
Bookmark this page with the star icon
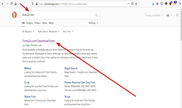136,4
